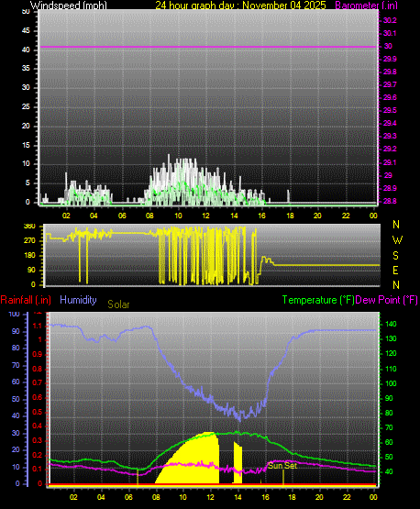Click the "W" compass direction label
This screenshot has height=509, width=420.
pos(397,240)
